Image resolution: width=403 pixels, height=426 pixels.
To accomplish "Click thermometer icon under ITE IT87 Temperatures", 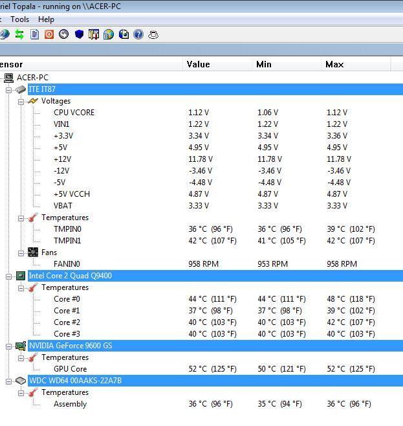I will pyautogui.click(x=33, y=218).
